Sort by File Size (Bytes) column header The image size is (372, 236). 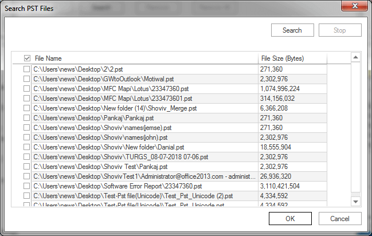coord(292,58)
